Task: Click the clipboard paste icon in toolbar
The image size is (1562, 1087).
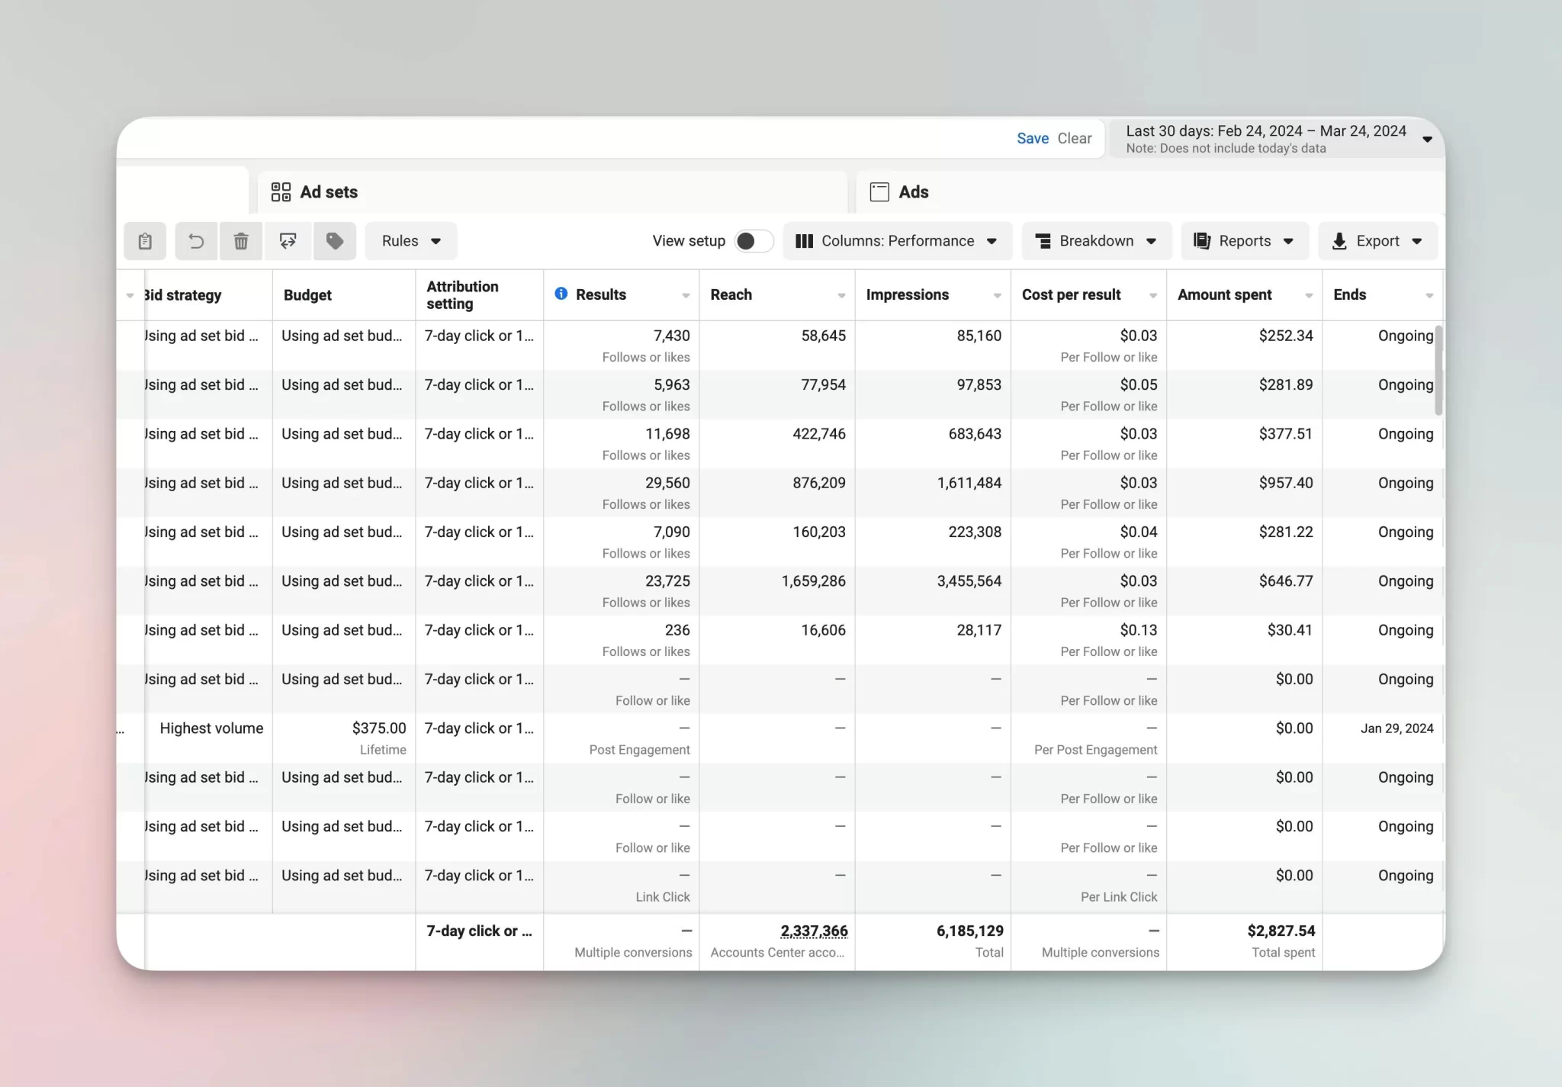Action: pos(145,241)
